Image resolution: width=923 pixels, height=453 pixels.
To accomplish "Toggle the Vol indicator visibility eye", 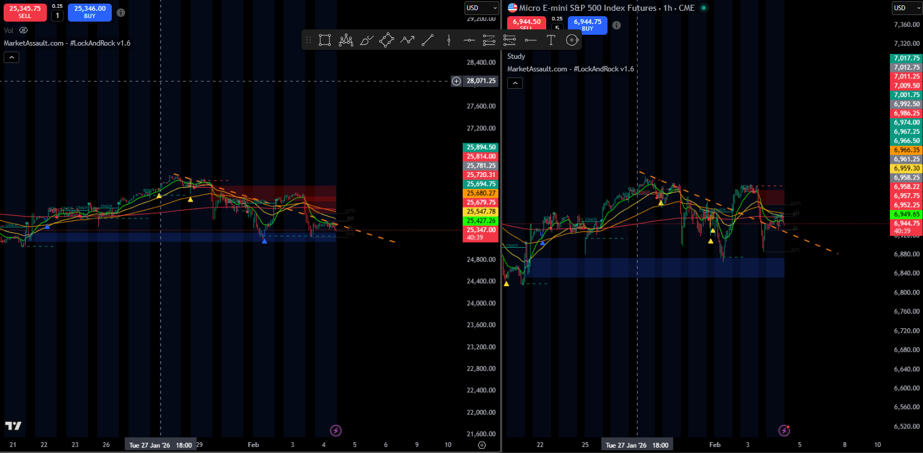I will (23, 30).
